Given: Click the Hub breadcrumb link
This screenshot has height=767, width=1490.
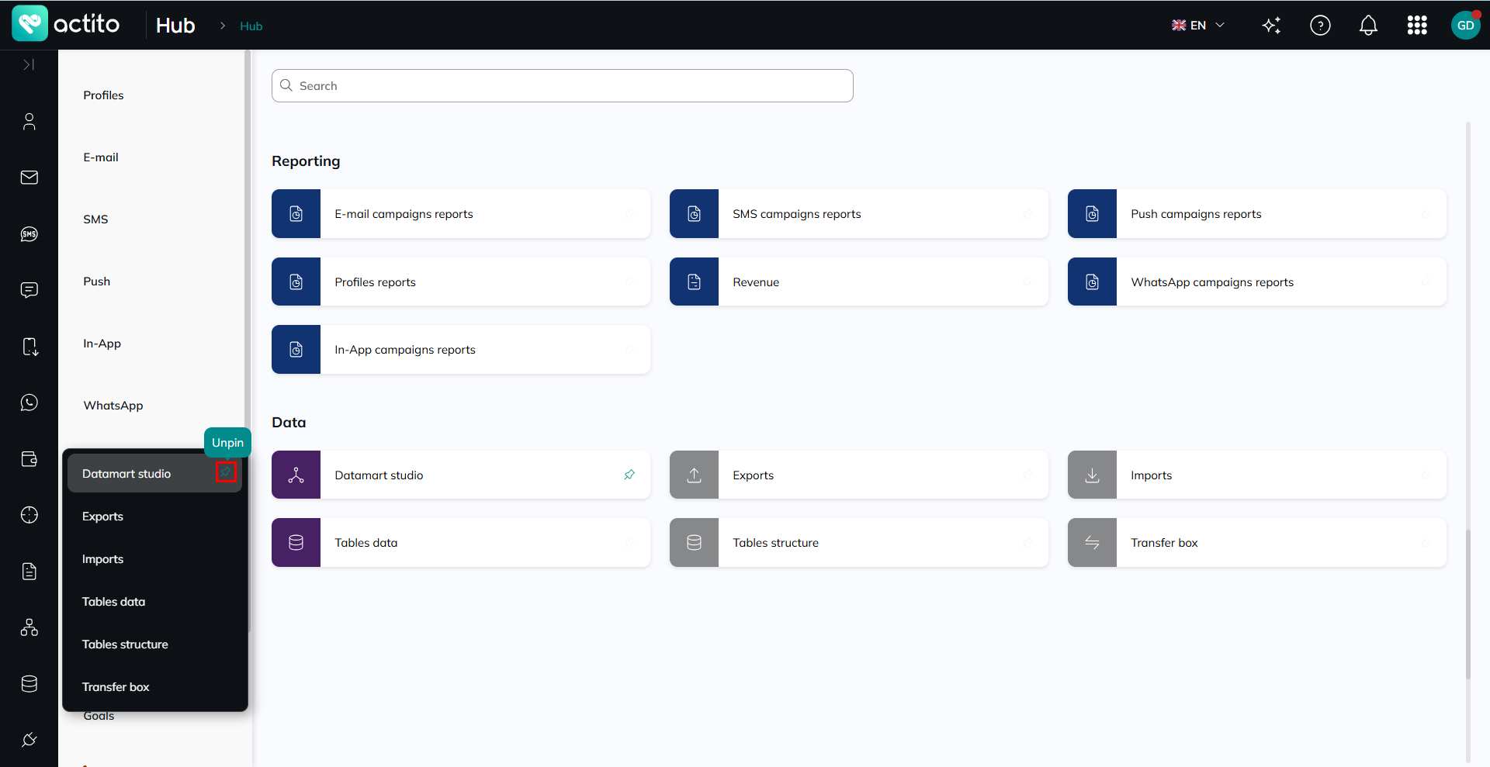Looking at the screenshot, I should coord(251,26).
